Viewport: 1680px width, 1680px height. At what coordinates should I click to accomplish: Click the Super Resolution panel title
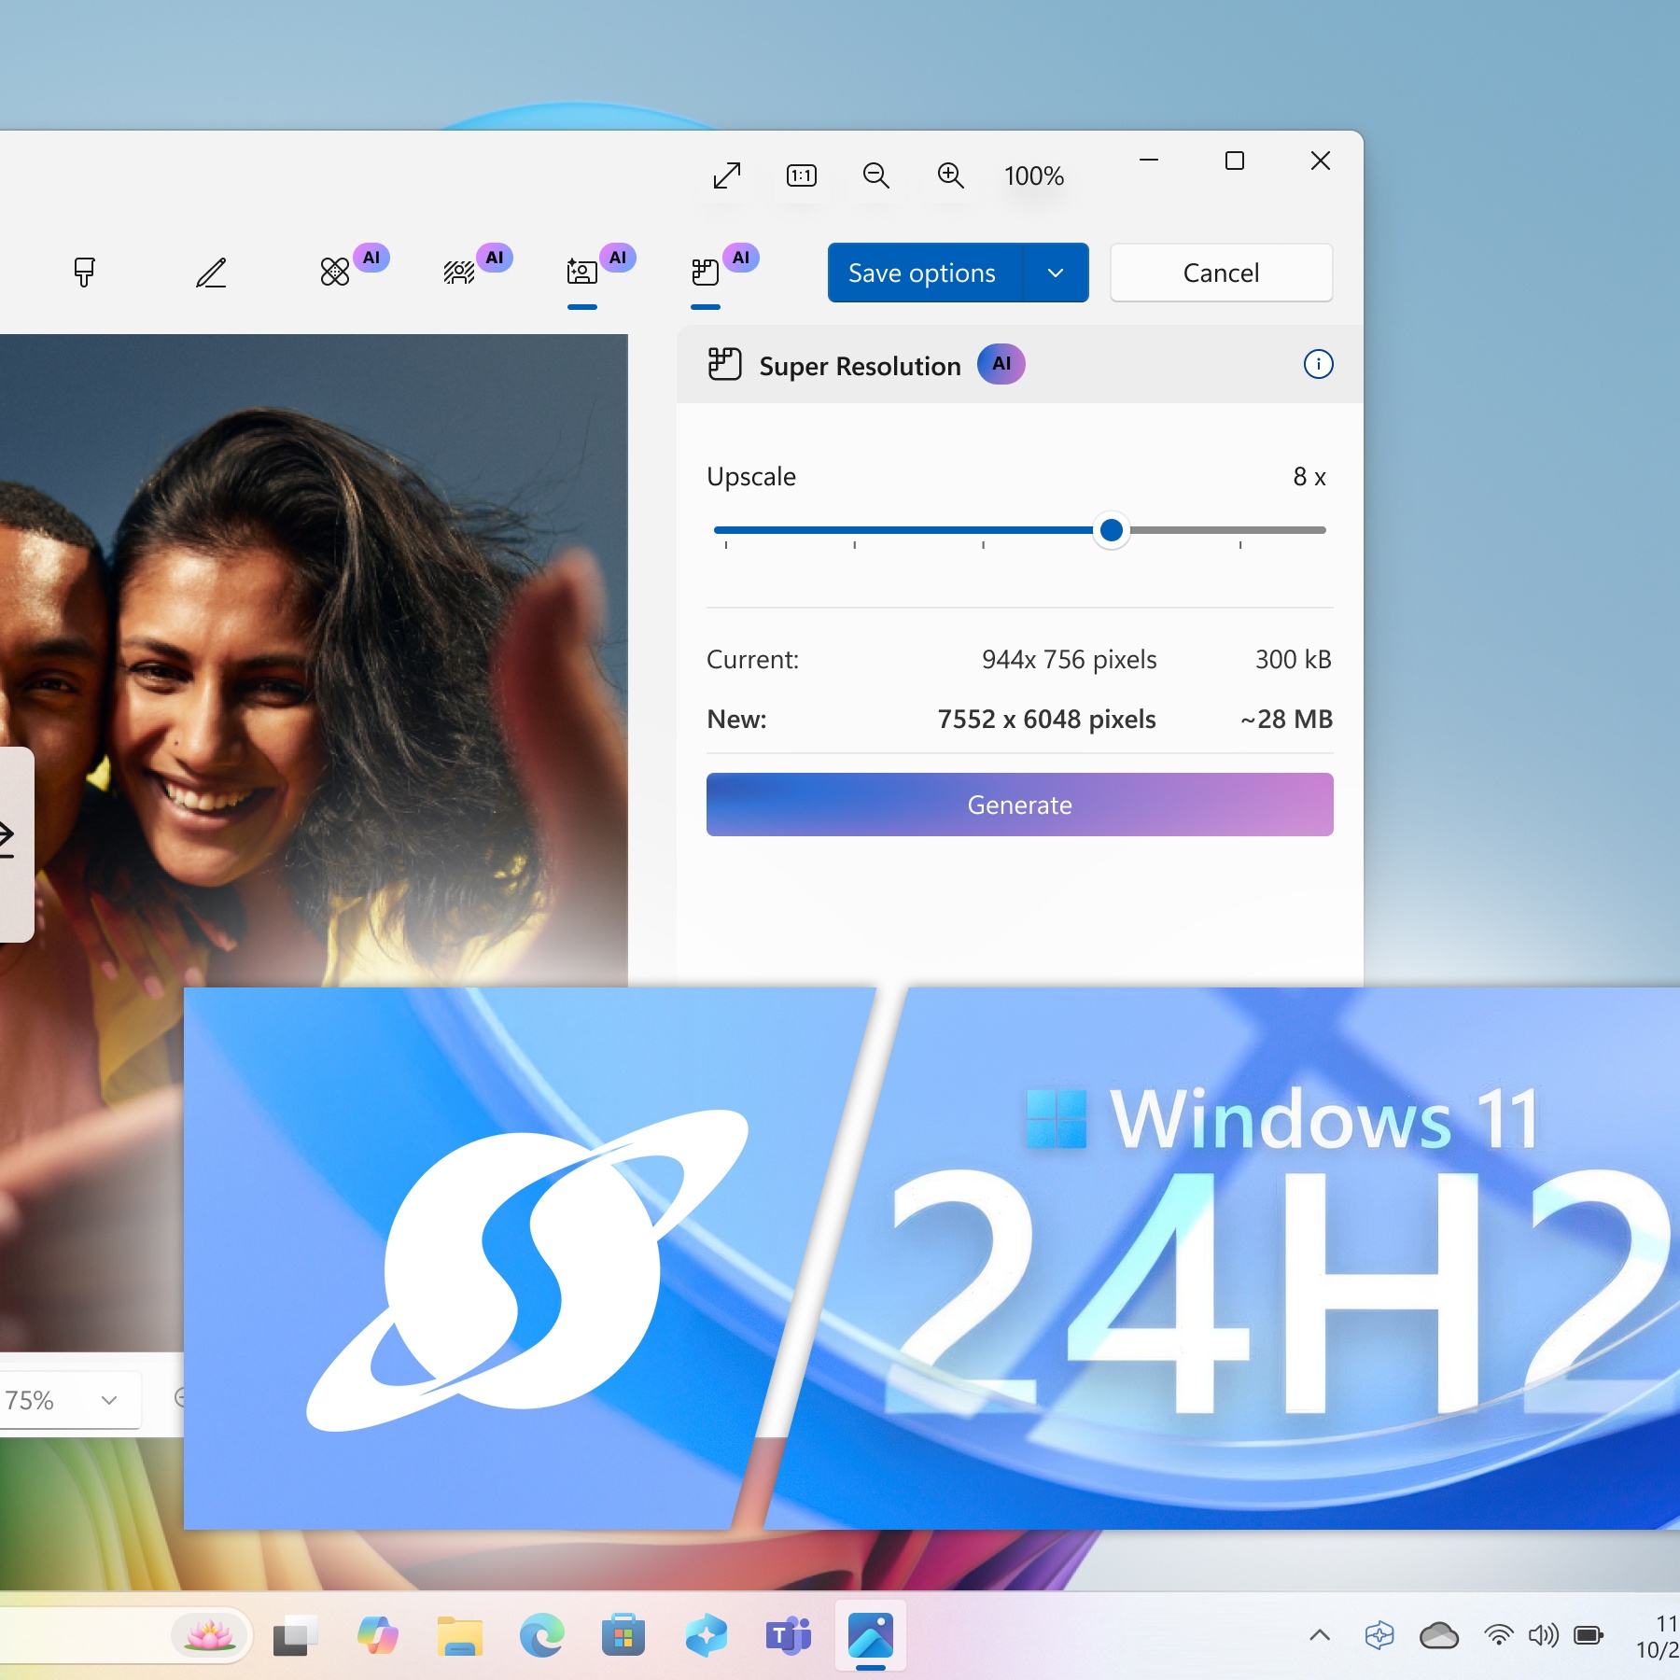tap(860, 366)
